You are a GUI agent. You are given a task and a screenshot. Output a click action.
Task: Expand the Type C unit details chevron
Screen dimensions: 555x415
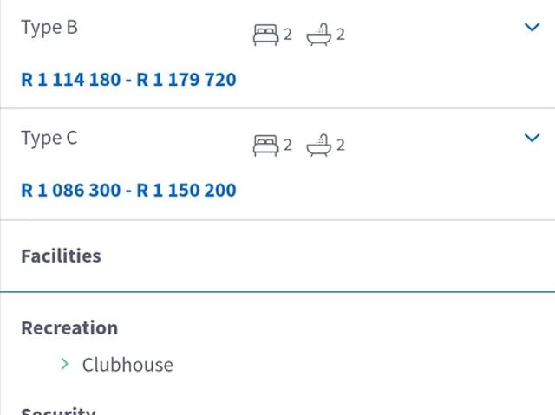pyautogui.click(x=532, y=138)
